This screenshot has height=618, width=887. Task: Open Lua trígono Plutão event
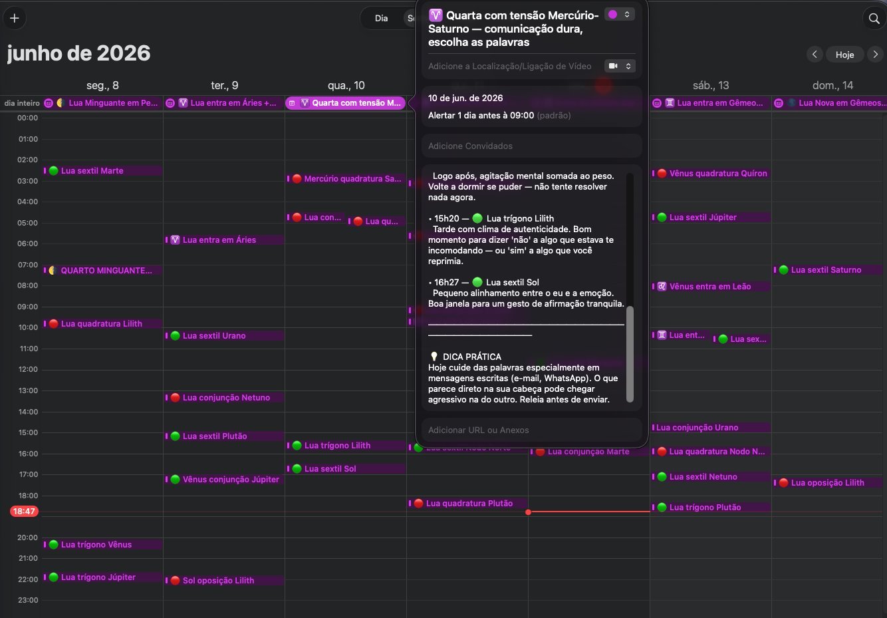coord(711,508)
